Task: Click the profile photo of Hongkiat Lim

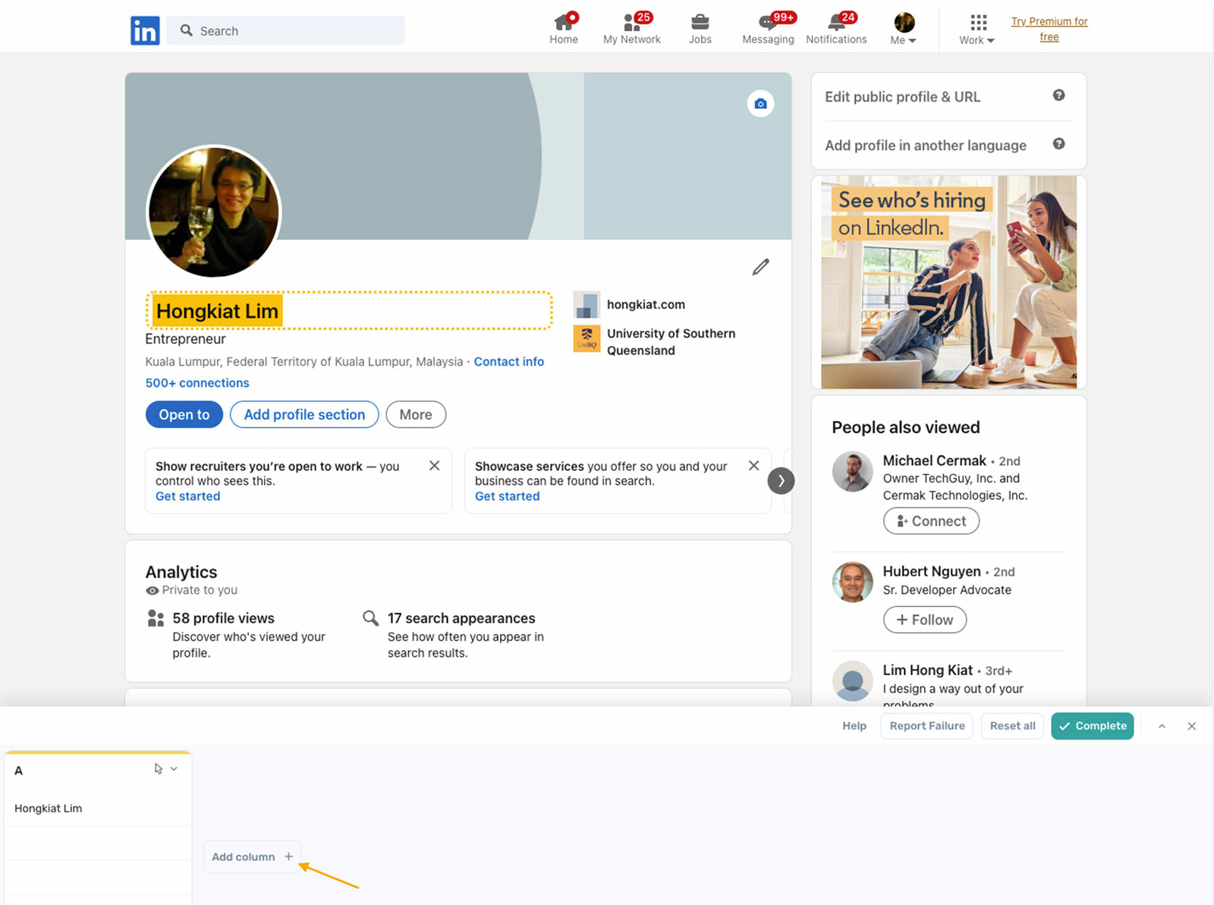Action: [214, 212]
